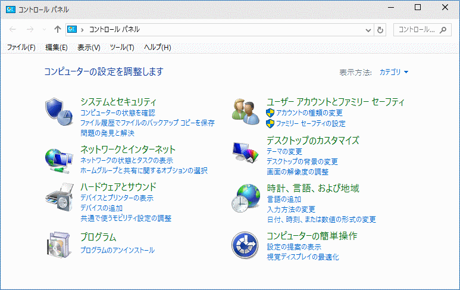Click テーマの変更 link
The image size is (460, 290).
(284, 152)
